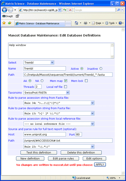126x181 pixels.
Task: Click the database Path field with Trembl fasta
Action: point(68,75)
